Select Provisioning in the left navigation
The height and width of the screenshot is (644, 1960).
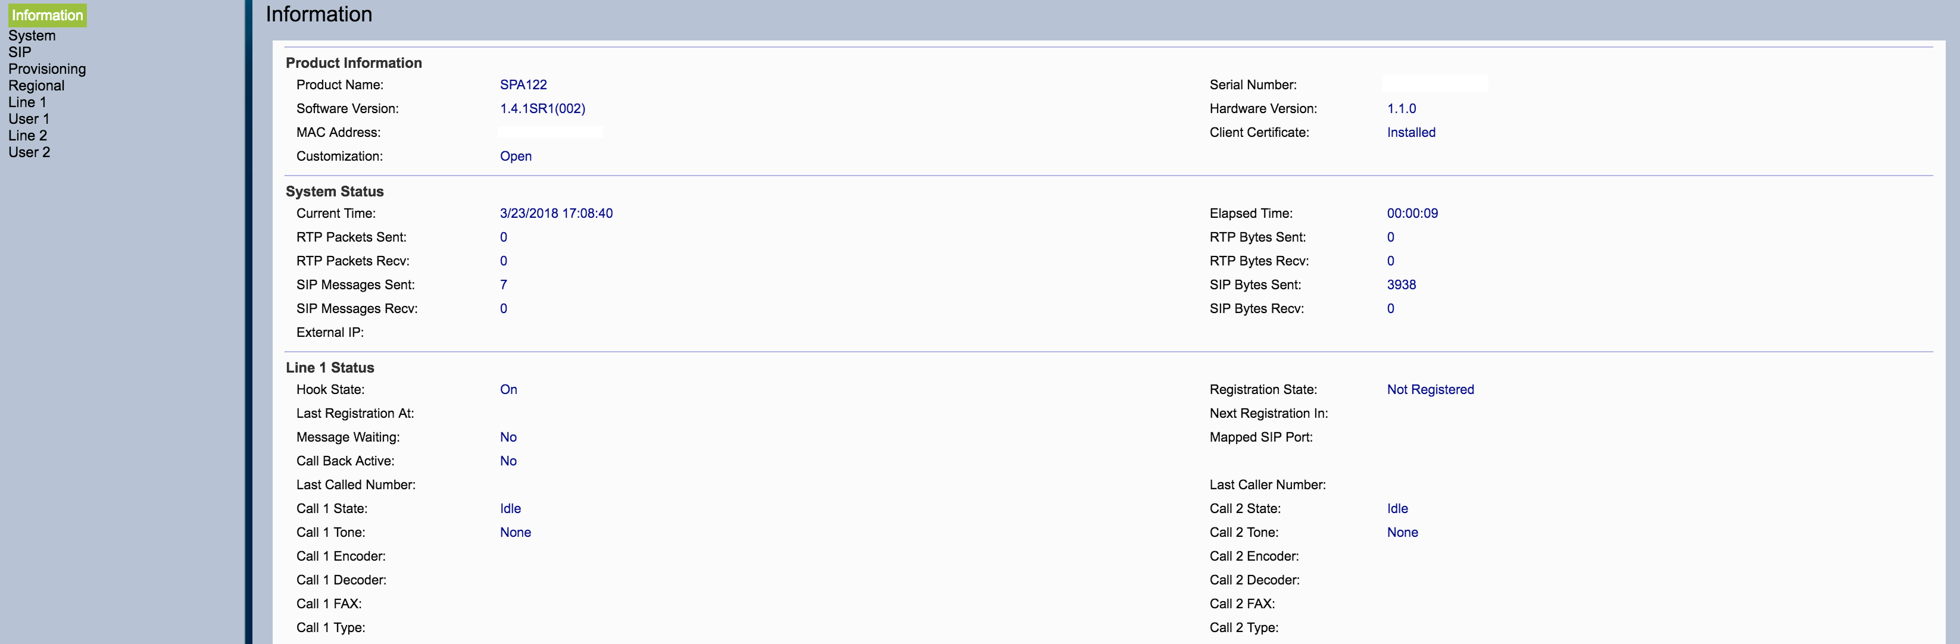pos(47,69)
